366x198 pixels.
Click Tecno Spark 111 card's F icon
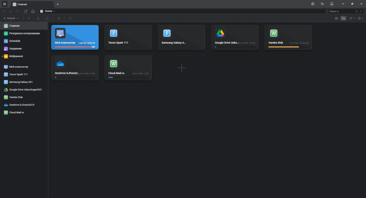tap(113, 33)
